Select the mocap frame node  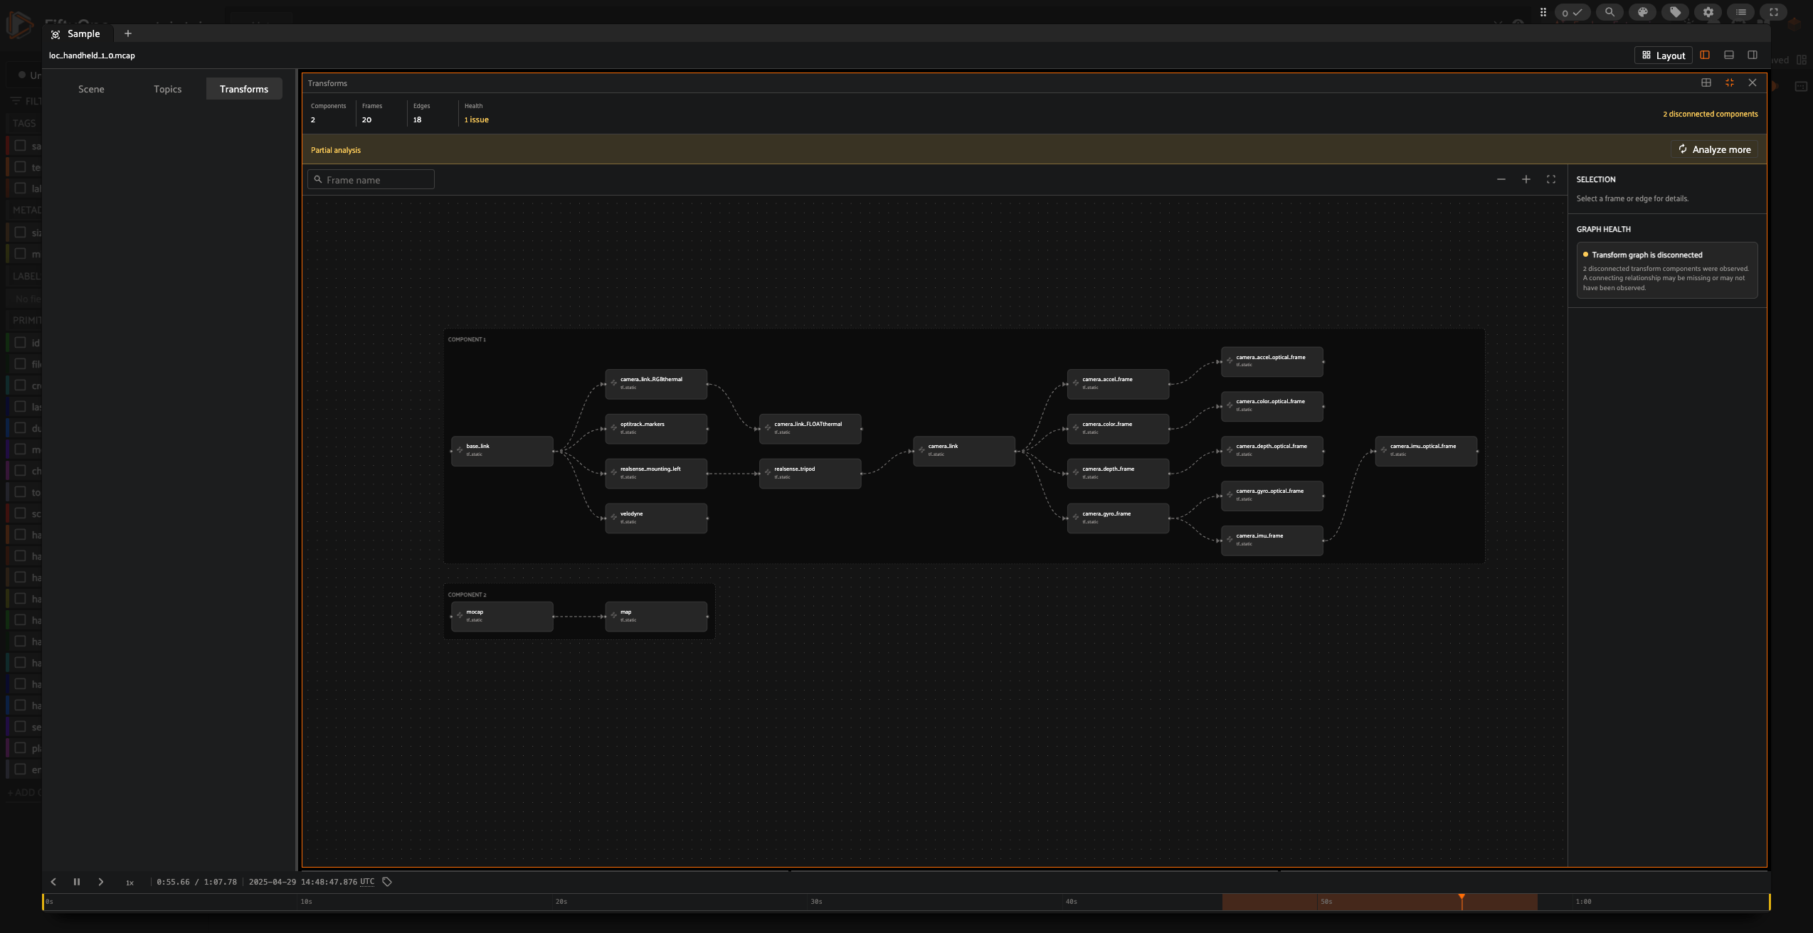coord(502,617)
